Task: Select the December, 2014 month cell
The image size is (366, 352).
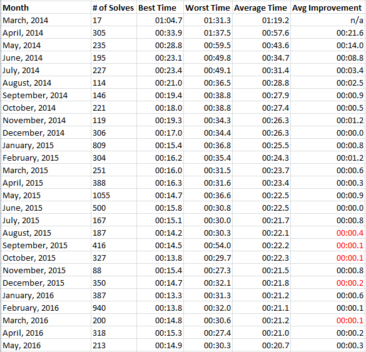Action: tap(46, 133)
